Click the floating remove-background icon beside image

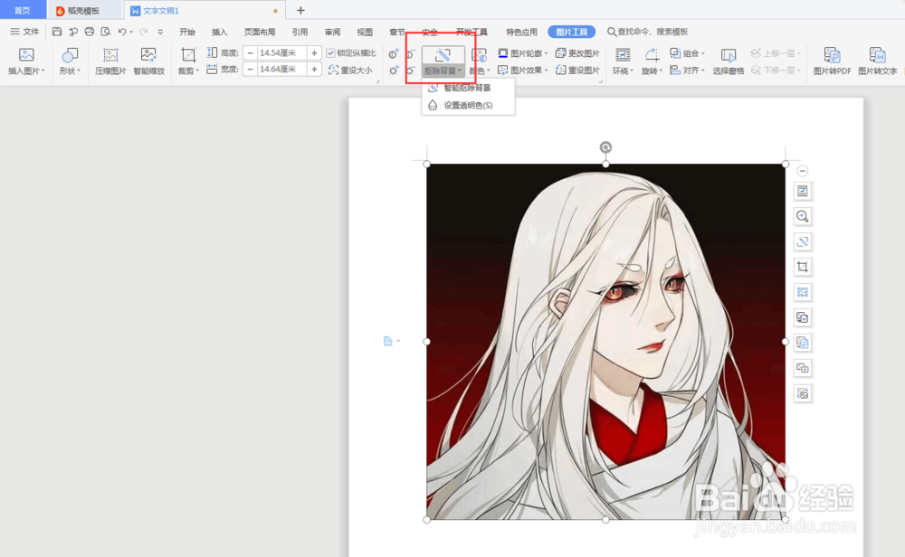(802, 241)
